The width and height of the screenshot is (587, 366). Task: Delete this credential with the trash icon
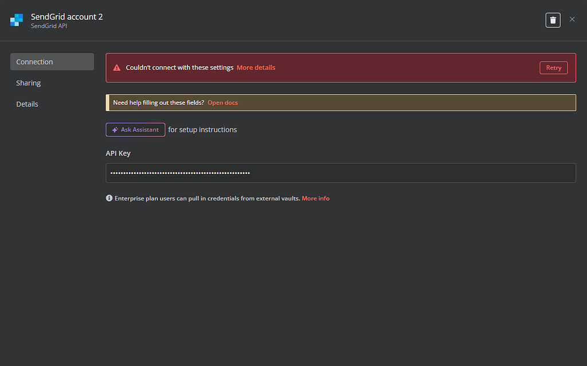click(553, 20)
